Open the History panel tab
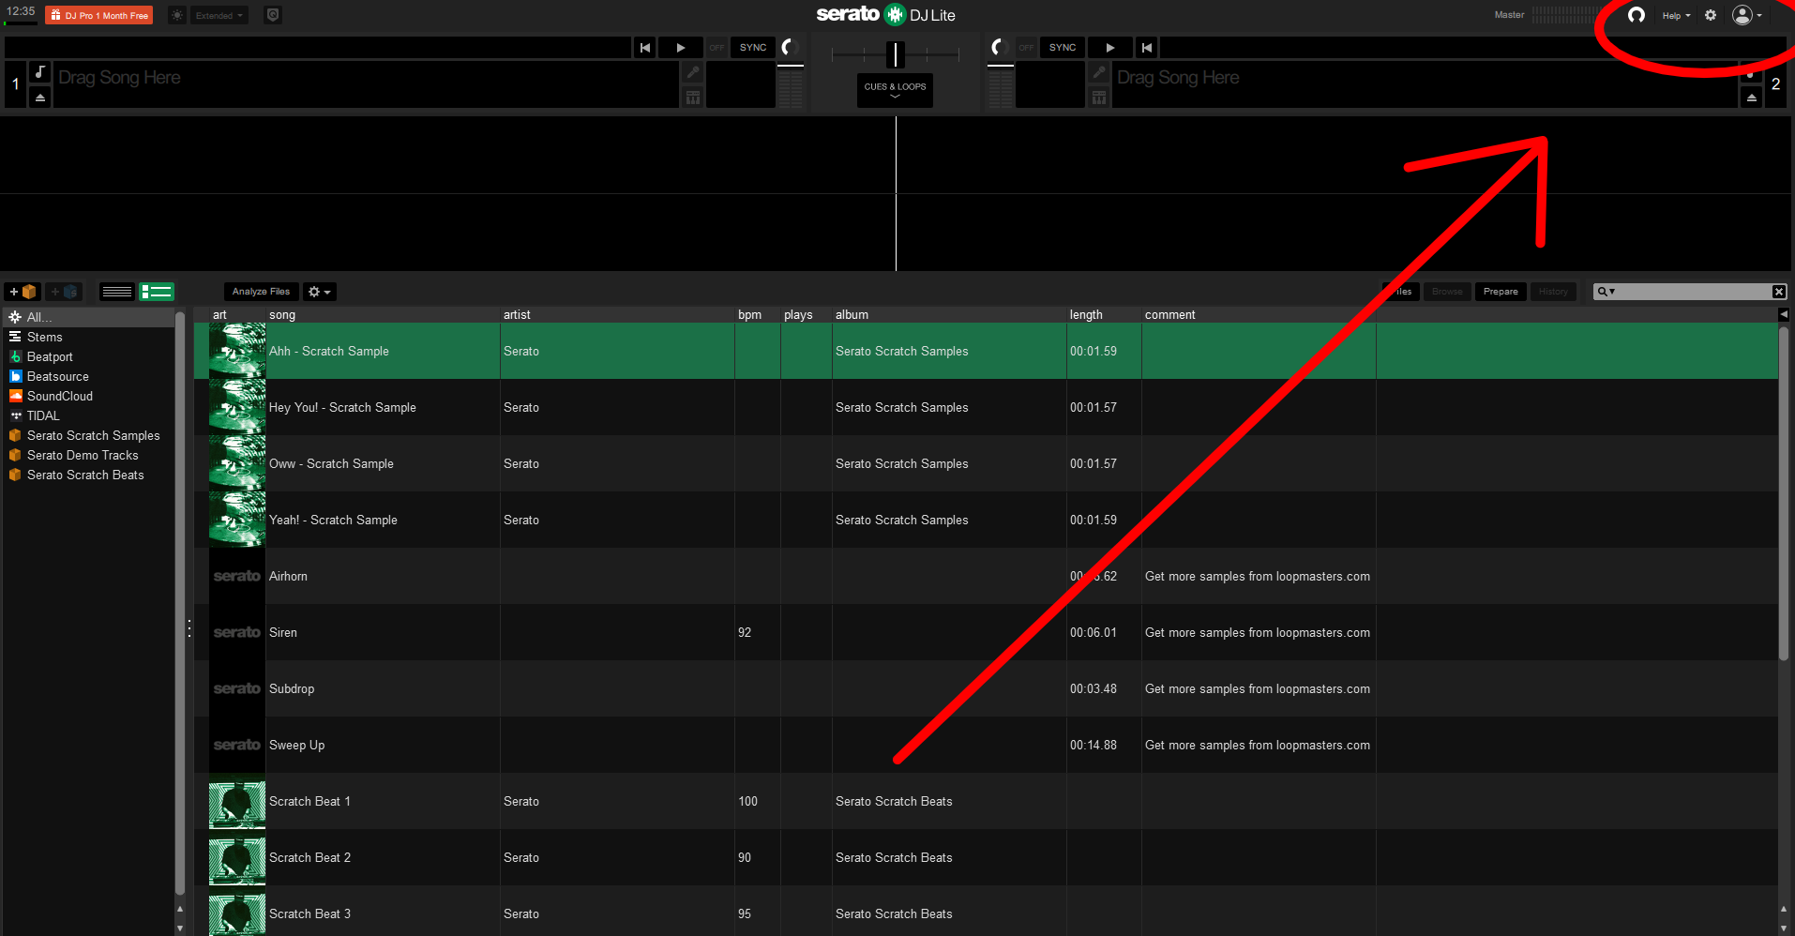This screenshot has height=936, width=1795. click(x=1553, y=292)
